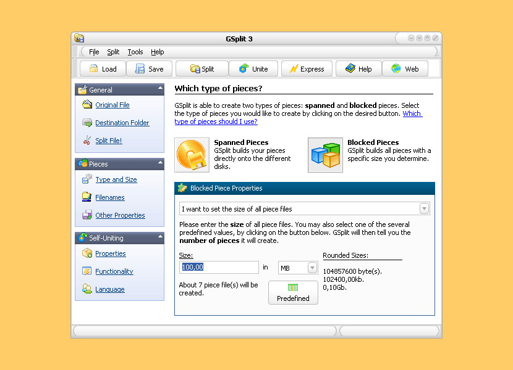The height and width of the screenshot is (370, 513).
Task: Click the Functionality icon in sidebar
Action: [87, 271]
